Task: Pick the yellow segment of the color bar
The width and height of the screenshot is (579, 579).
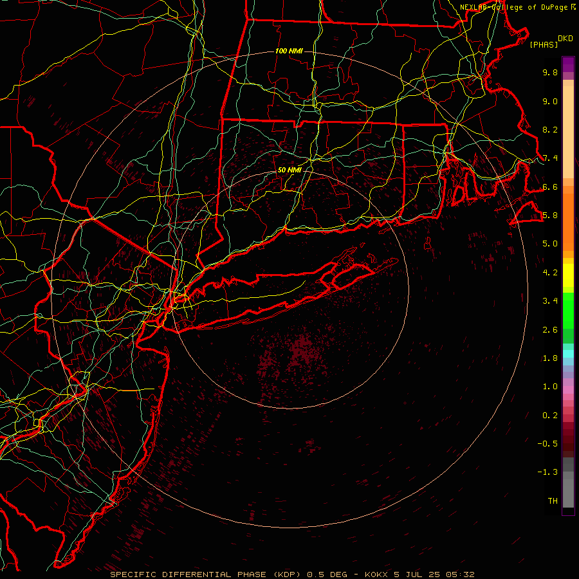Action: 568,275
